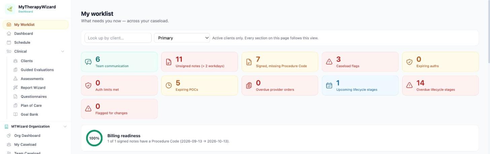Image resolution: width=490 pixels, height=154 pixels.
Task: Click the Report Wizard wand icon
Action: 15,87
